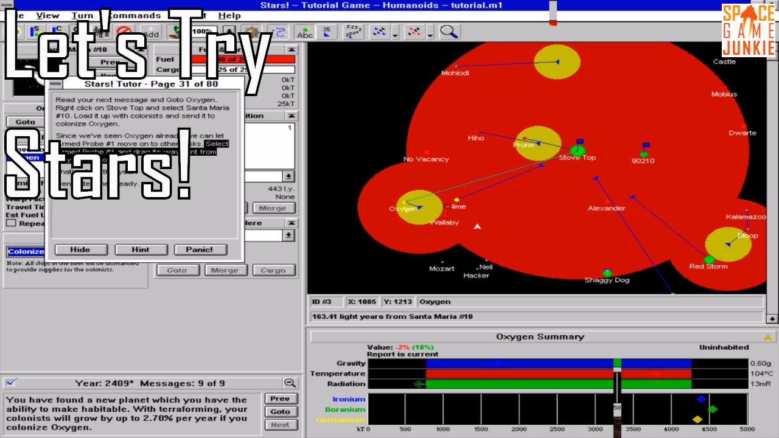Toggle the message filter checkmark
Screen dimensions: 779x438
[12, 383]
